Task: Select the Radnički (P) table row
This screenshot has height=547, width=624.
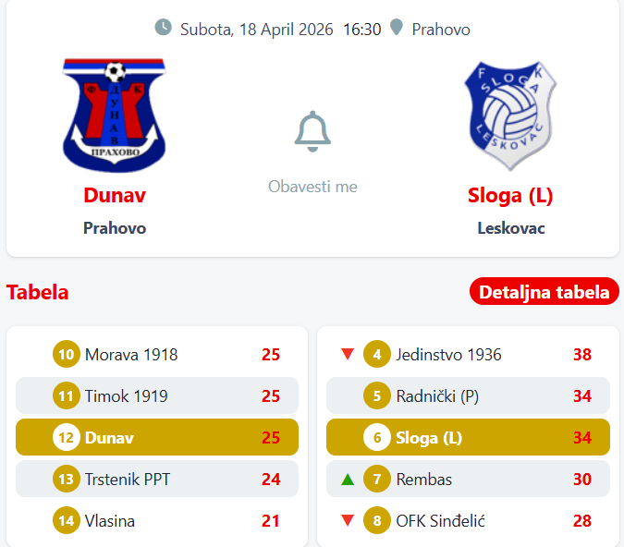Action: 468,395
